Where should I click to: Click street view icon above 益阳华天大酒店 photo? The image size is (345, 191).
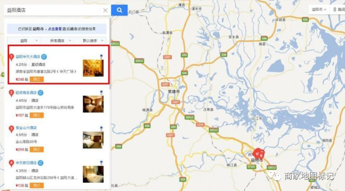pos(101,56)
